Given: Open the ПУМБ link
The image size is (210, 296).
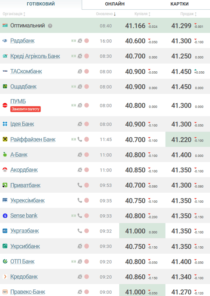Looking at the screenshot, I should (18, 101).
